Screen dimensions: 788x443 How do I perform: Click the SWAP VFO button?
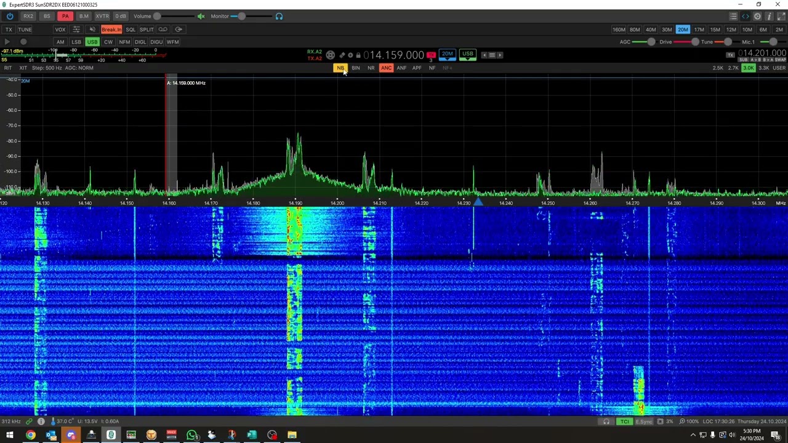pyautogui.click(x=780, y=60)
